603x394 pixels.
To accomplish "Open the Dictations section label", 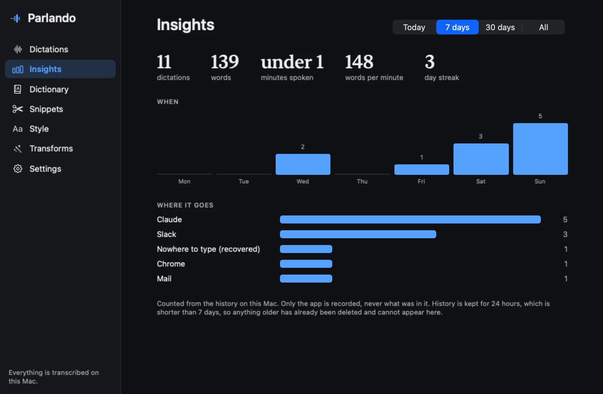I will click(x=49, y=49).
